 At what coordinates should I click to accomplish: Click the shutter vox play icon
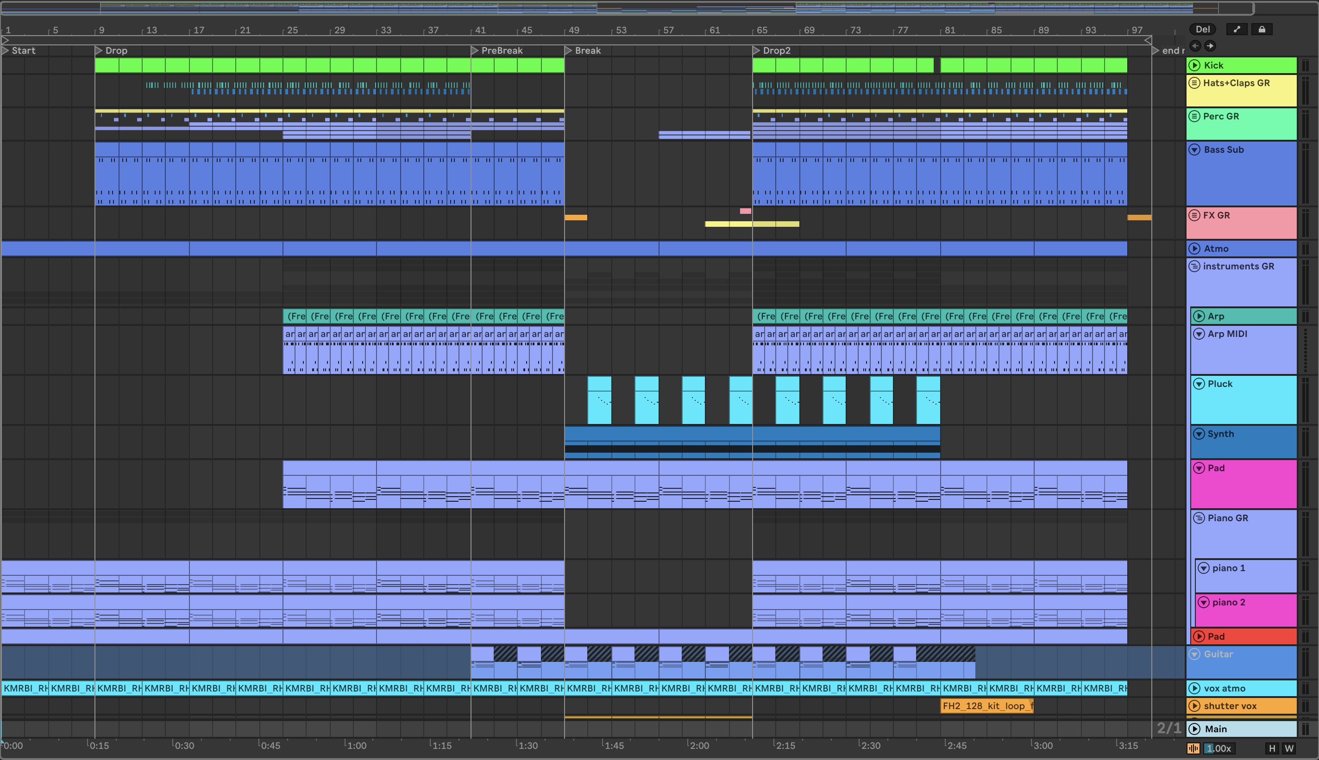[1194, 706]
